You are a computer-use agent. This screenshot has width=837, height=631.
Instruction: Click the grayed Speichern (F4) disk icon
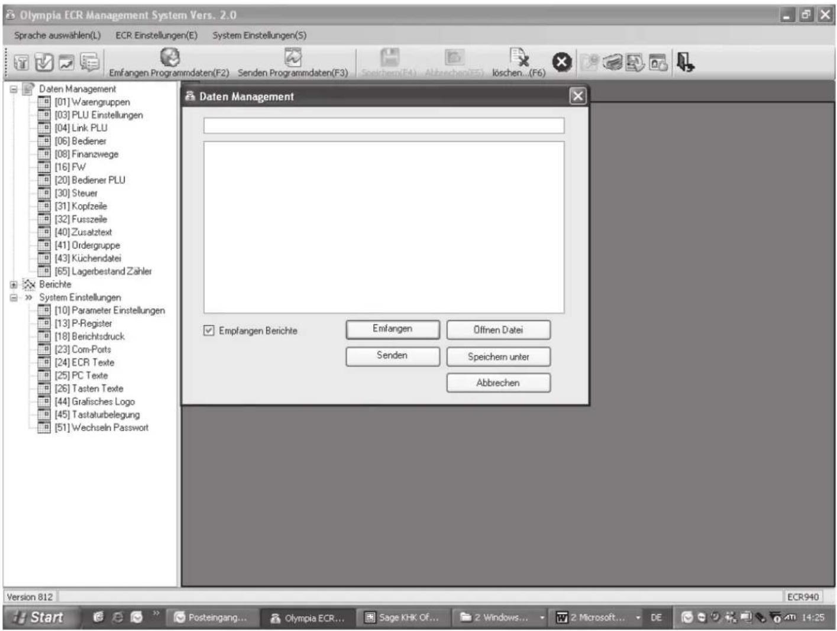coord(389,57)
